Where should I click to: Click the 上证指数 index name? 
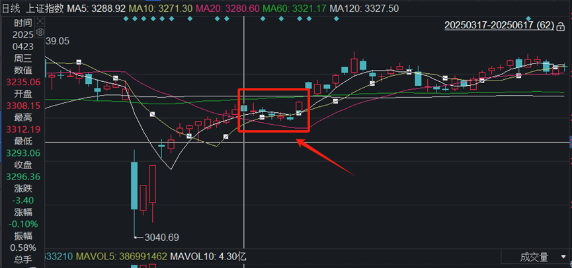pyautogui.click(x=45, y=8)
